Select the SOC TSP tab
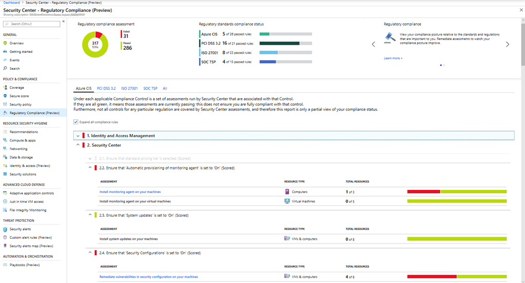 click(x=150, y=88)
